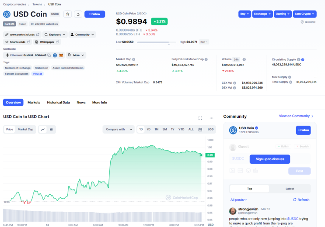Screen dimensions: 325x227
Task: Open the Community links dropdown
Action: tap(82, 34)
